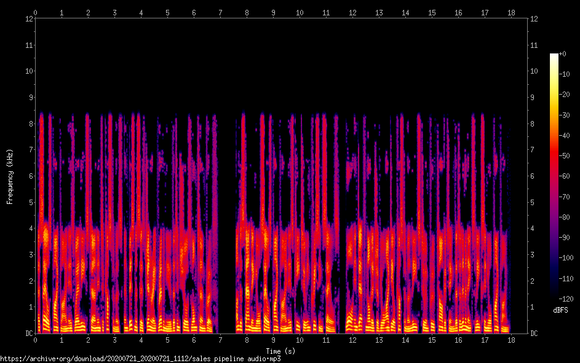Image resolution: width=580 pixels, height=363 pixels.
Task: Select the "-90" color scale label
Action: coord(565,238)
